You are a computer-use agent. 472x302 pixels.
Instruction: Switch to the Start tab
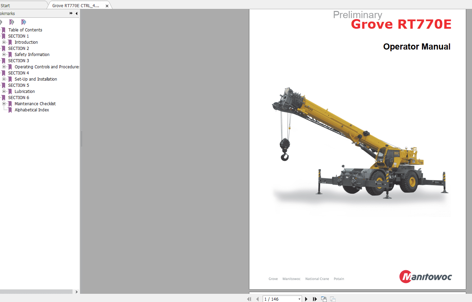point(5,5)
